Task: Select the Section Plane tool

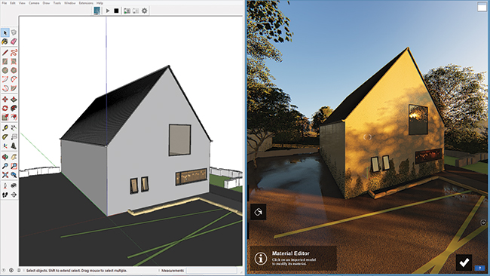Action: (14, 195)
